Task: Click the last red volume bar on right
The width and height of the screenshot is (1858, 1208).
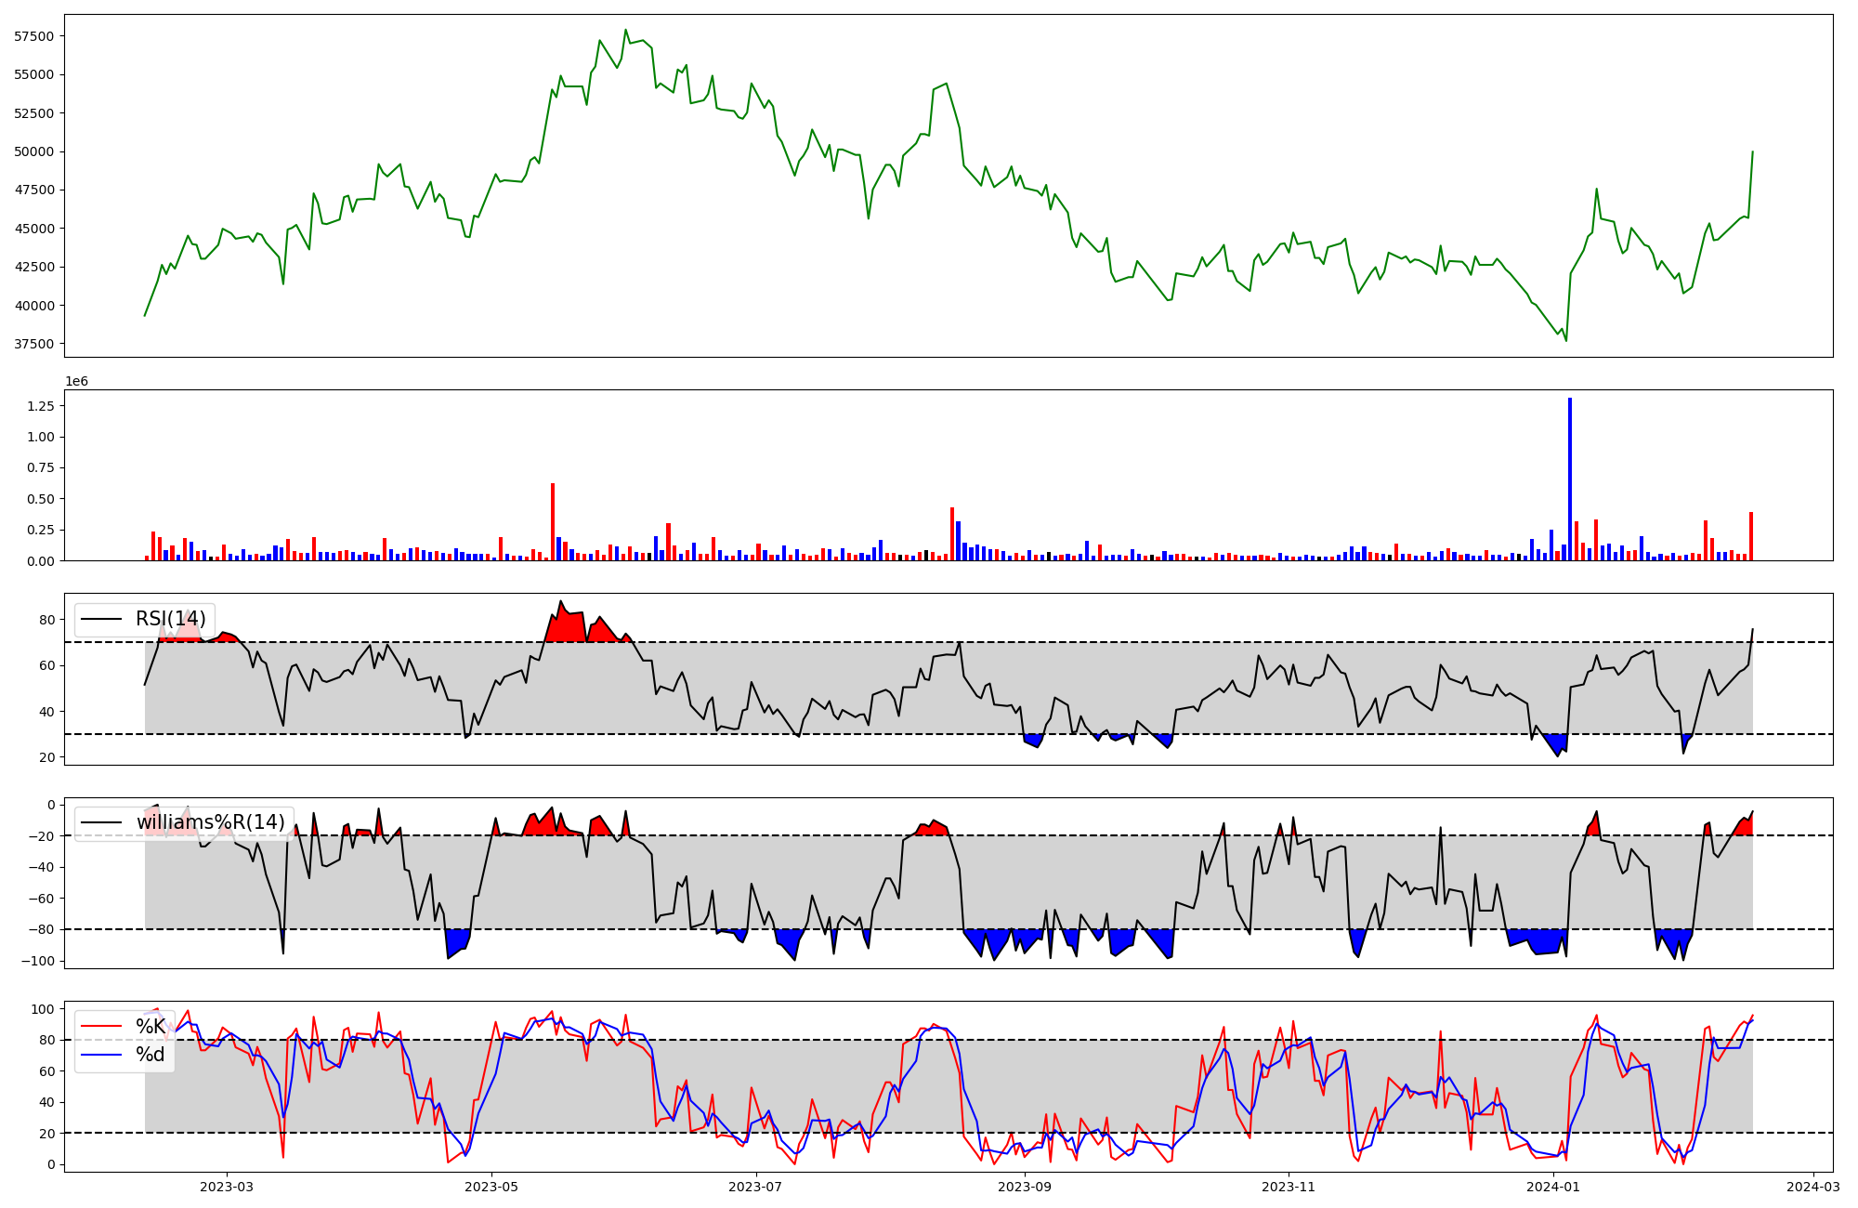Action: pyautogui.click(x=1751, y=537)
